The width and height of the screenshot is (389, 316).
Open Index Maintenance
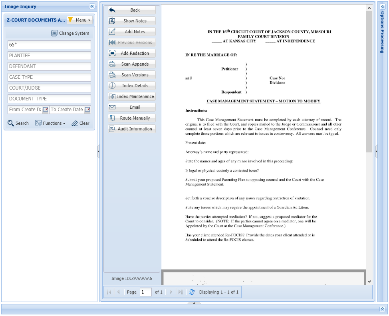131,96
